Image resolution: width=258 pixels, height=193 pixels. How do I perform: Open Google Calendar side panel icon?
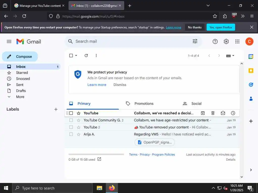click(x=251, y=57)
